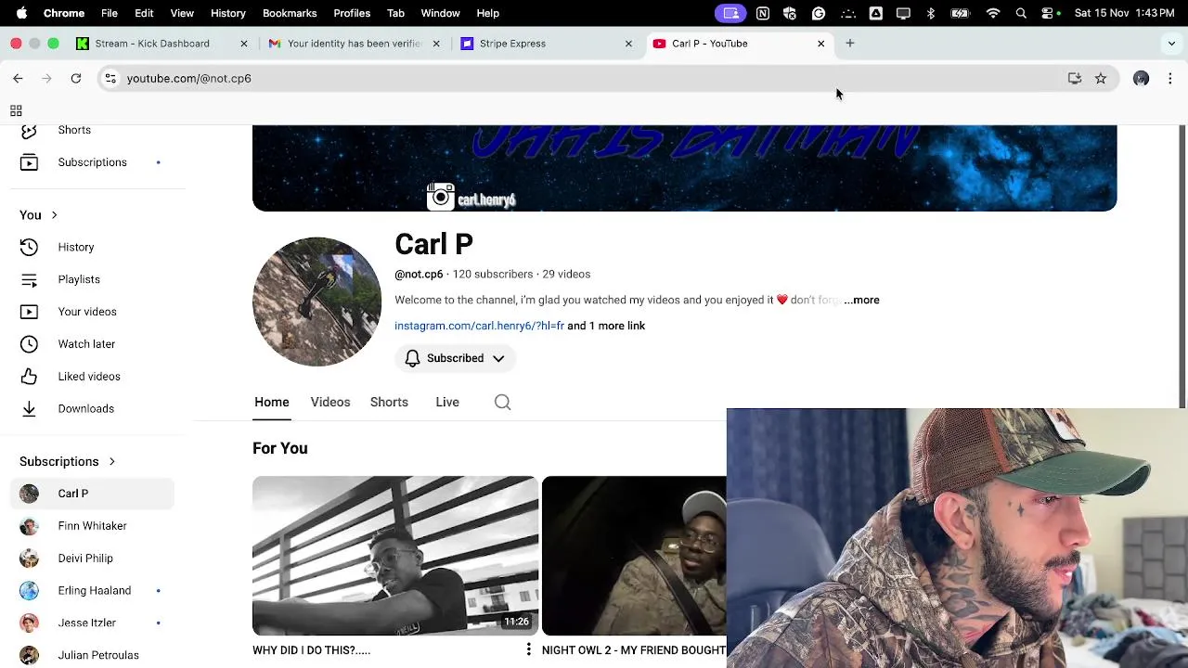Screen dimensions: 1188x668
Task: Open the History menu in menu bar
Action: coord(227,13)
